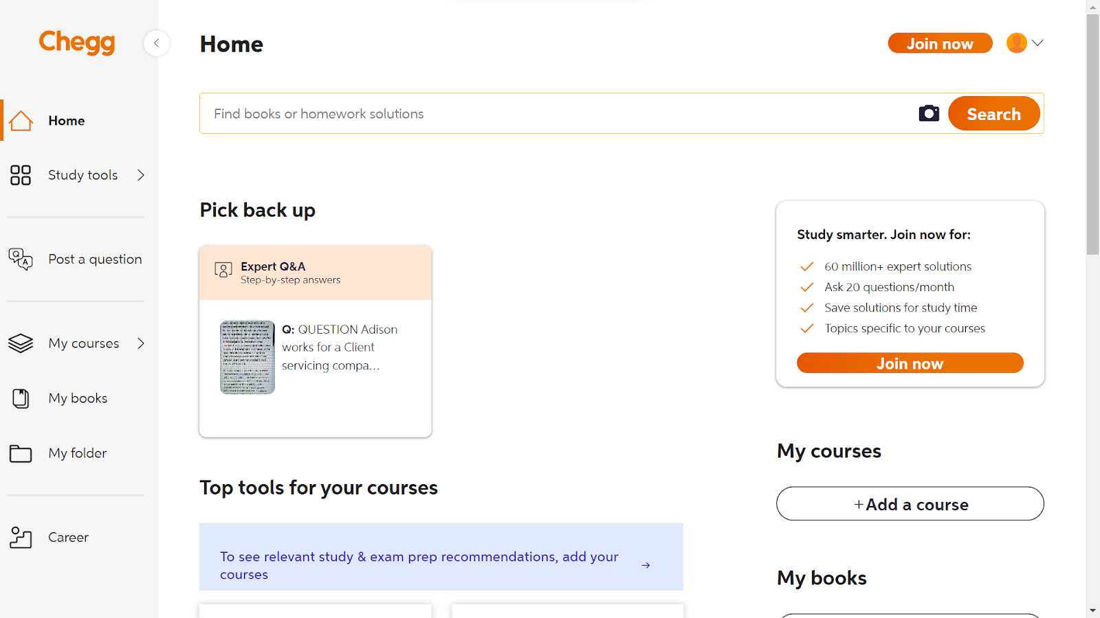Click the arrow on the recommendations banner
The image size is (1100, 618).
(x=646, y=565)
